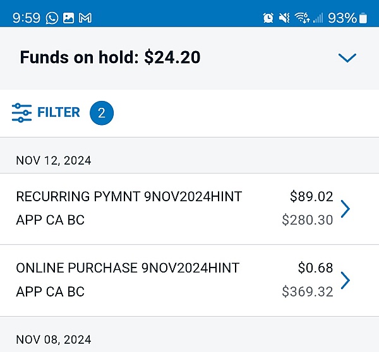Click the FILTER label
379x352 pixels.
point(59,112)
